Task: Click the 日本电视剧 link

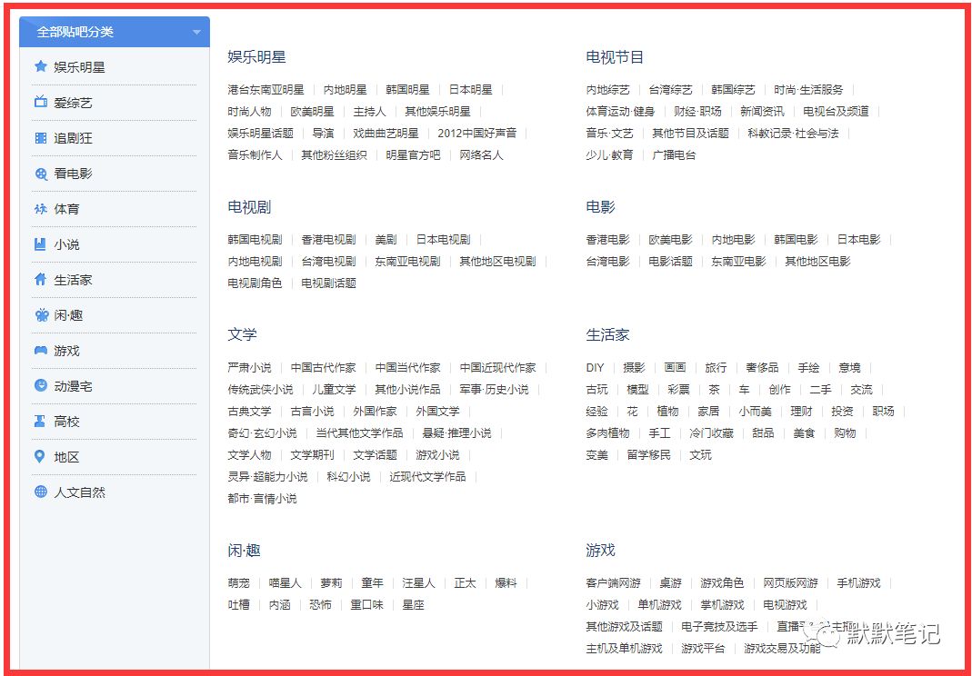Action: pos(443,239)
